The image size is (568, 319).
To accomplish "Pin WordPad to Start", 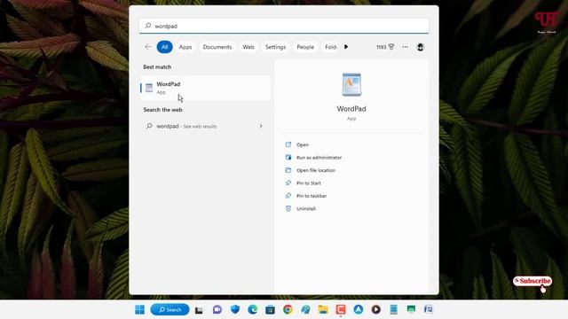I will pyautogui.click(x=309, y=183).
